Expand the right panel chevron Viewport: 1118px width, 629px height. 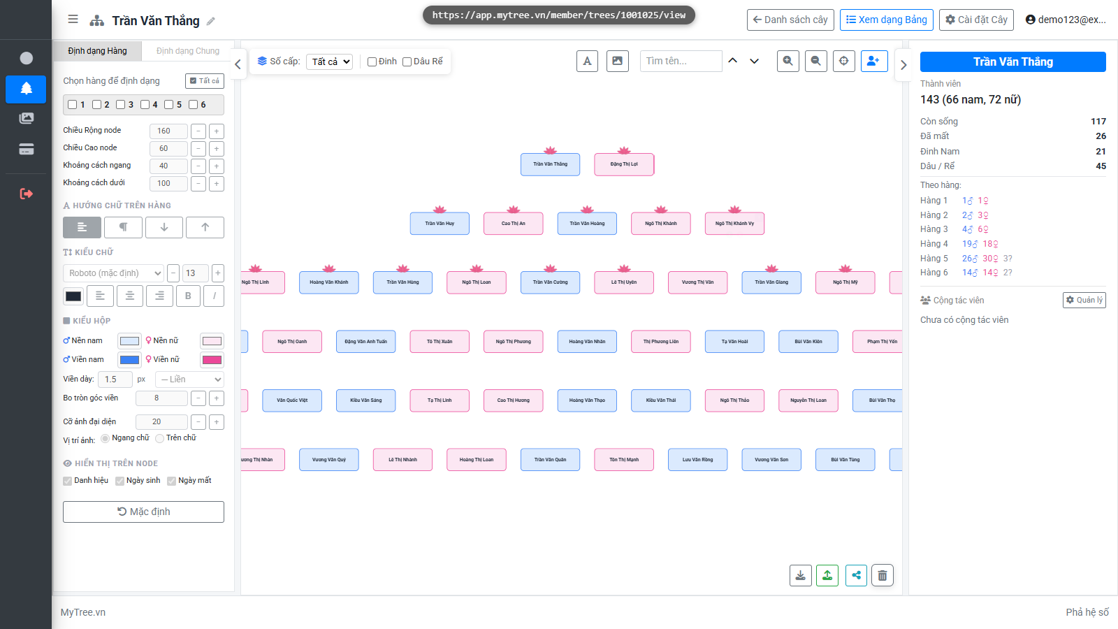pos(903,65)
